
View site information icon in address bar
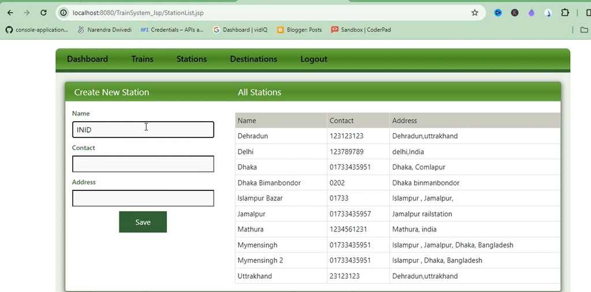63,13
